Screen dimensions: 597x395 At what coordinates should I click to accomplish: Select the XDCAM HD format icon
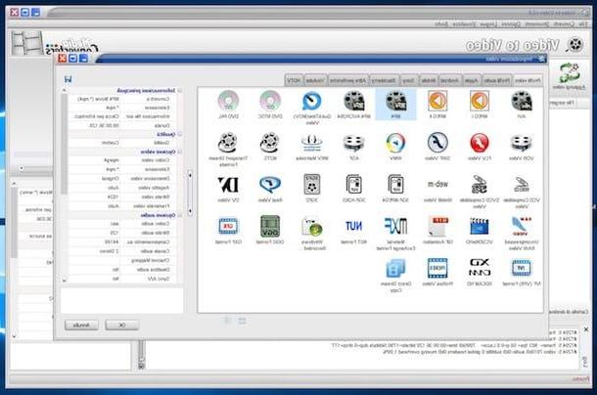click(x=480, y=268)
